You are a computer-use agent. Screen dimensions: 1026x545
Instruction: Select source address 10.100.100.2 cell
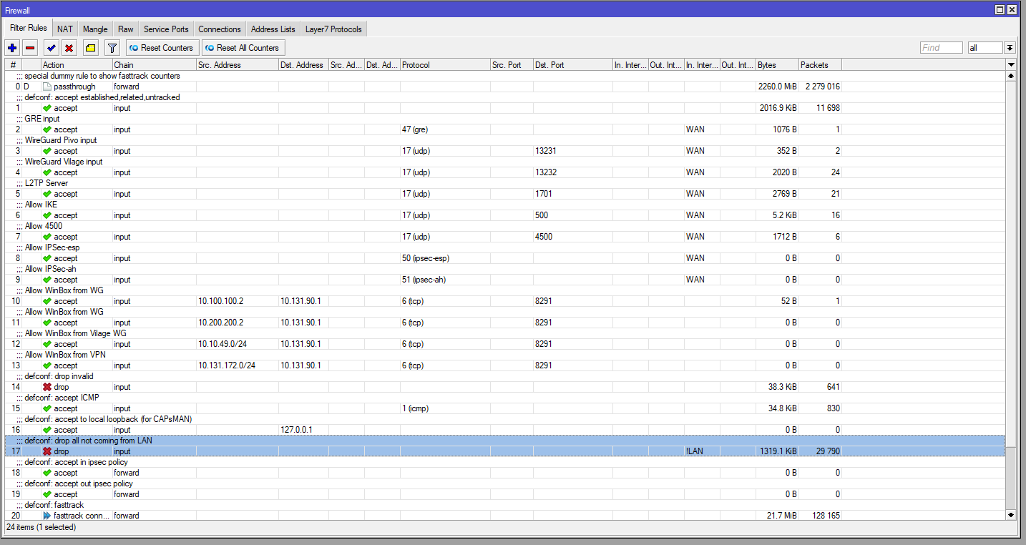(238, 301)
